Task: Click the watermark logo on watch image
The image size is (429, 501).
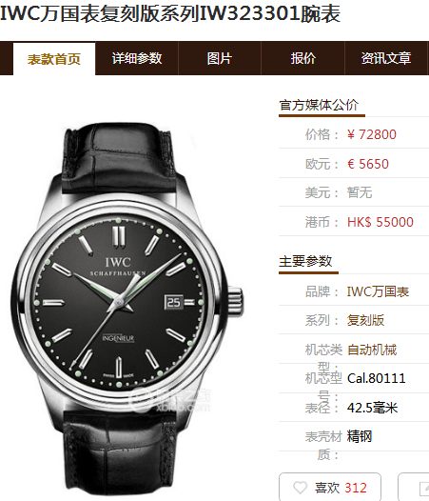Action: click(x=170, y=400)
